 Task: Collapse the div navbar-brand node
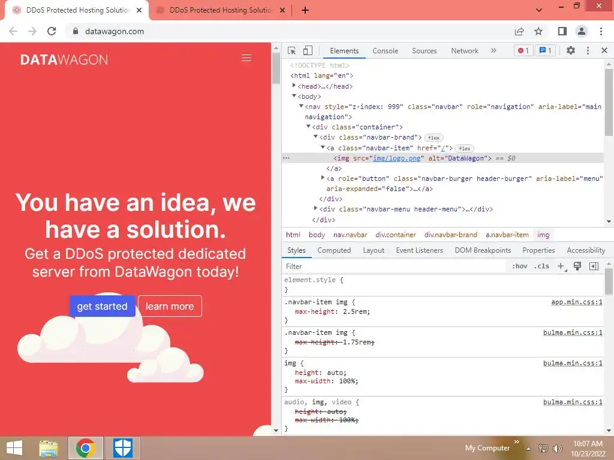[315, 137]
